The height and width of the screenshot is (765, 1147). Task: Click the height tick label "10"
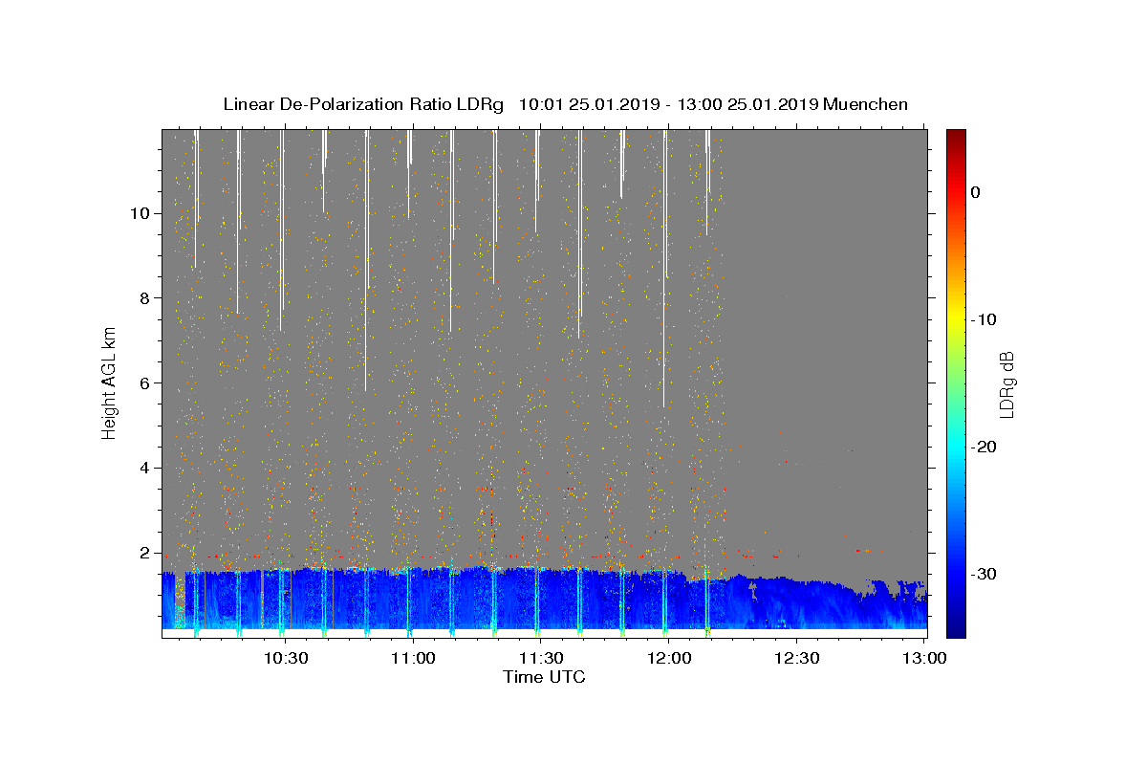pyautogui.click(x=140, y=212)
